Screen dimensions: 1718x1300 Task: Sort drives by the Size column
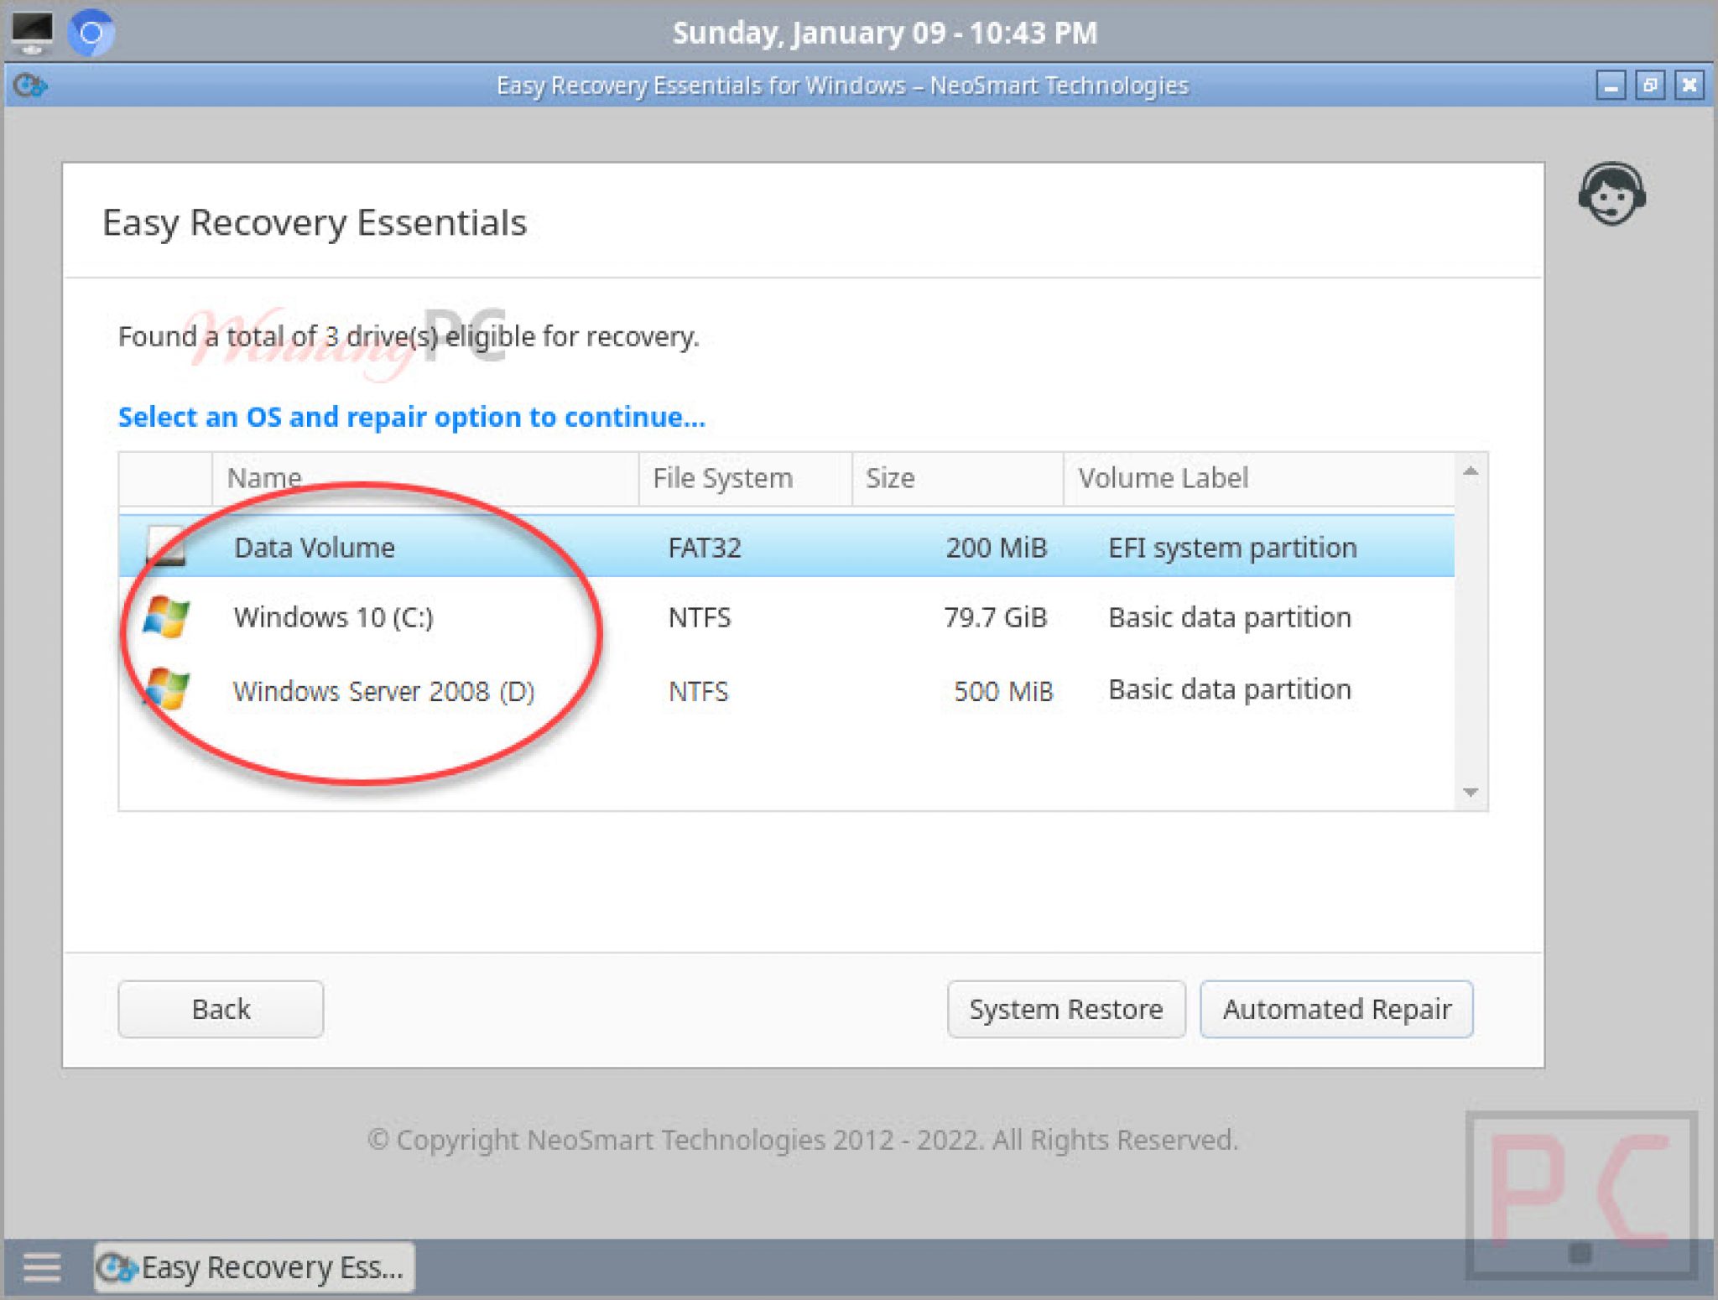pos(888,478)
